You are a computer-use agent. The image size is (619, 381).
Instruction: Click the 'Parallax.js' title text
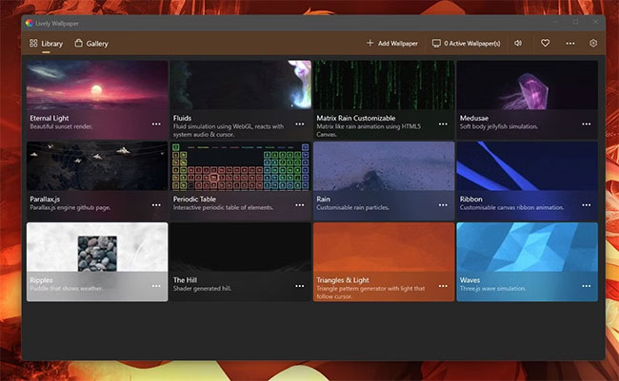(x=45, y=199)
